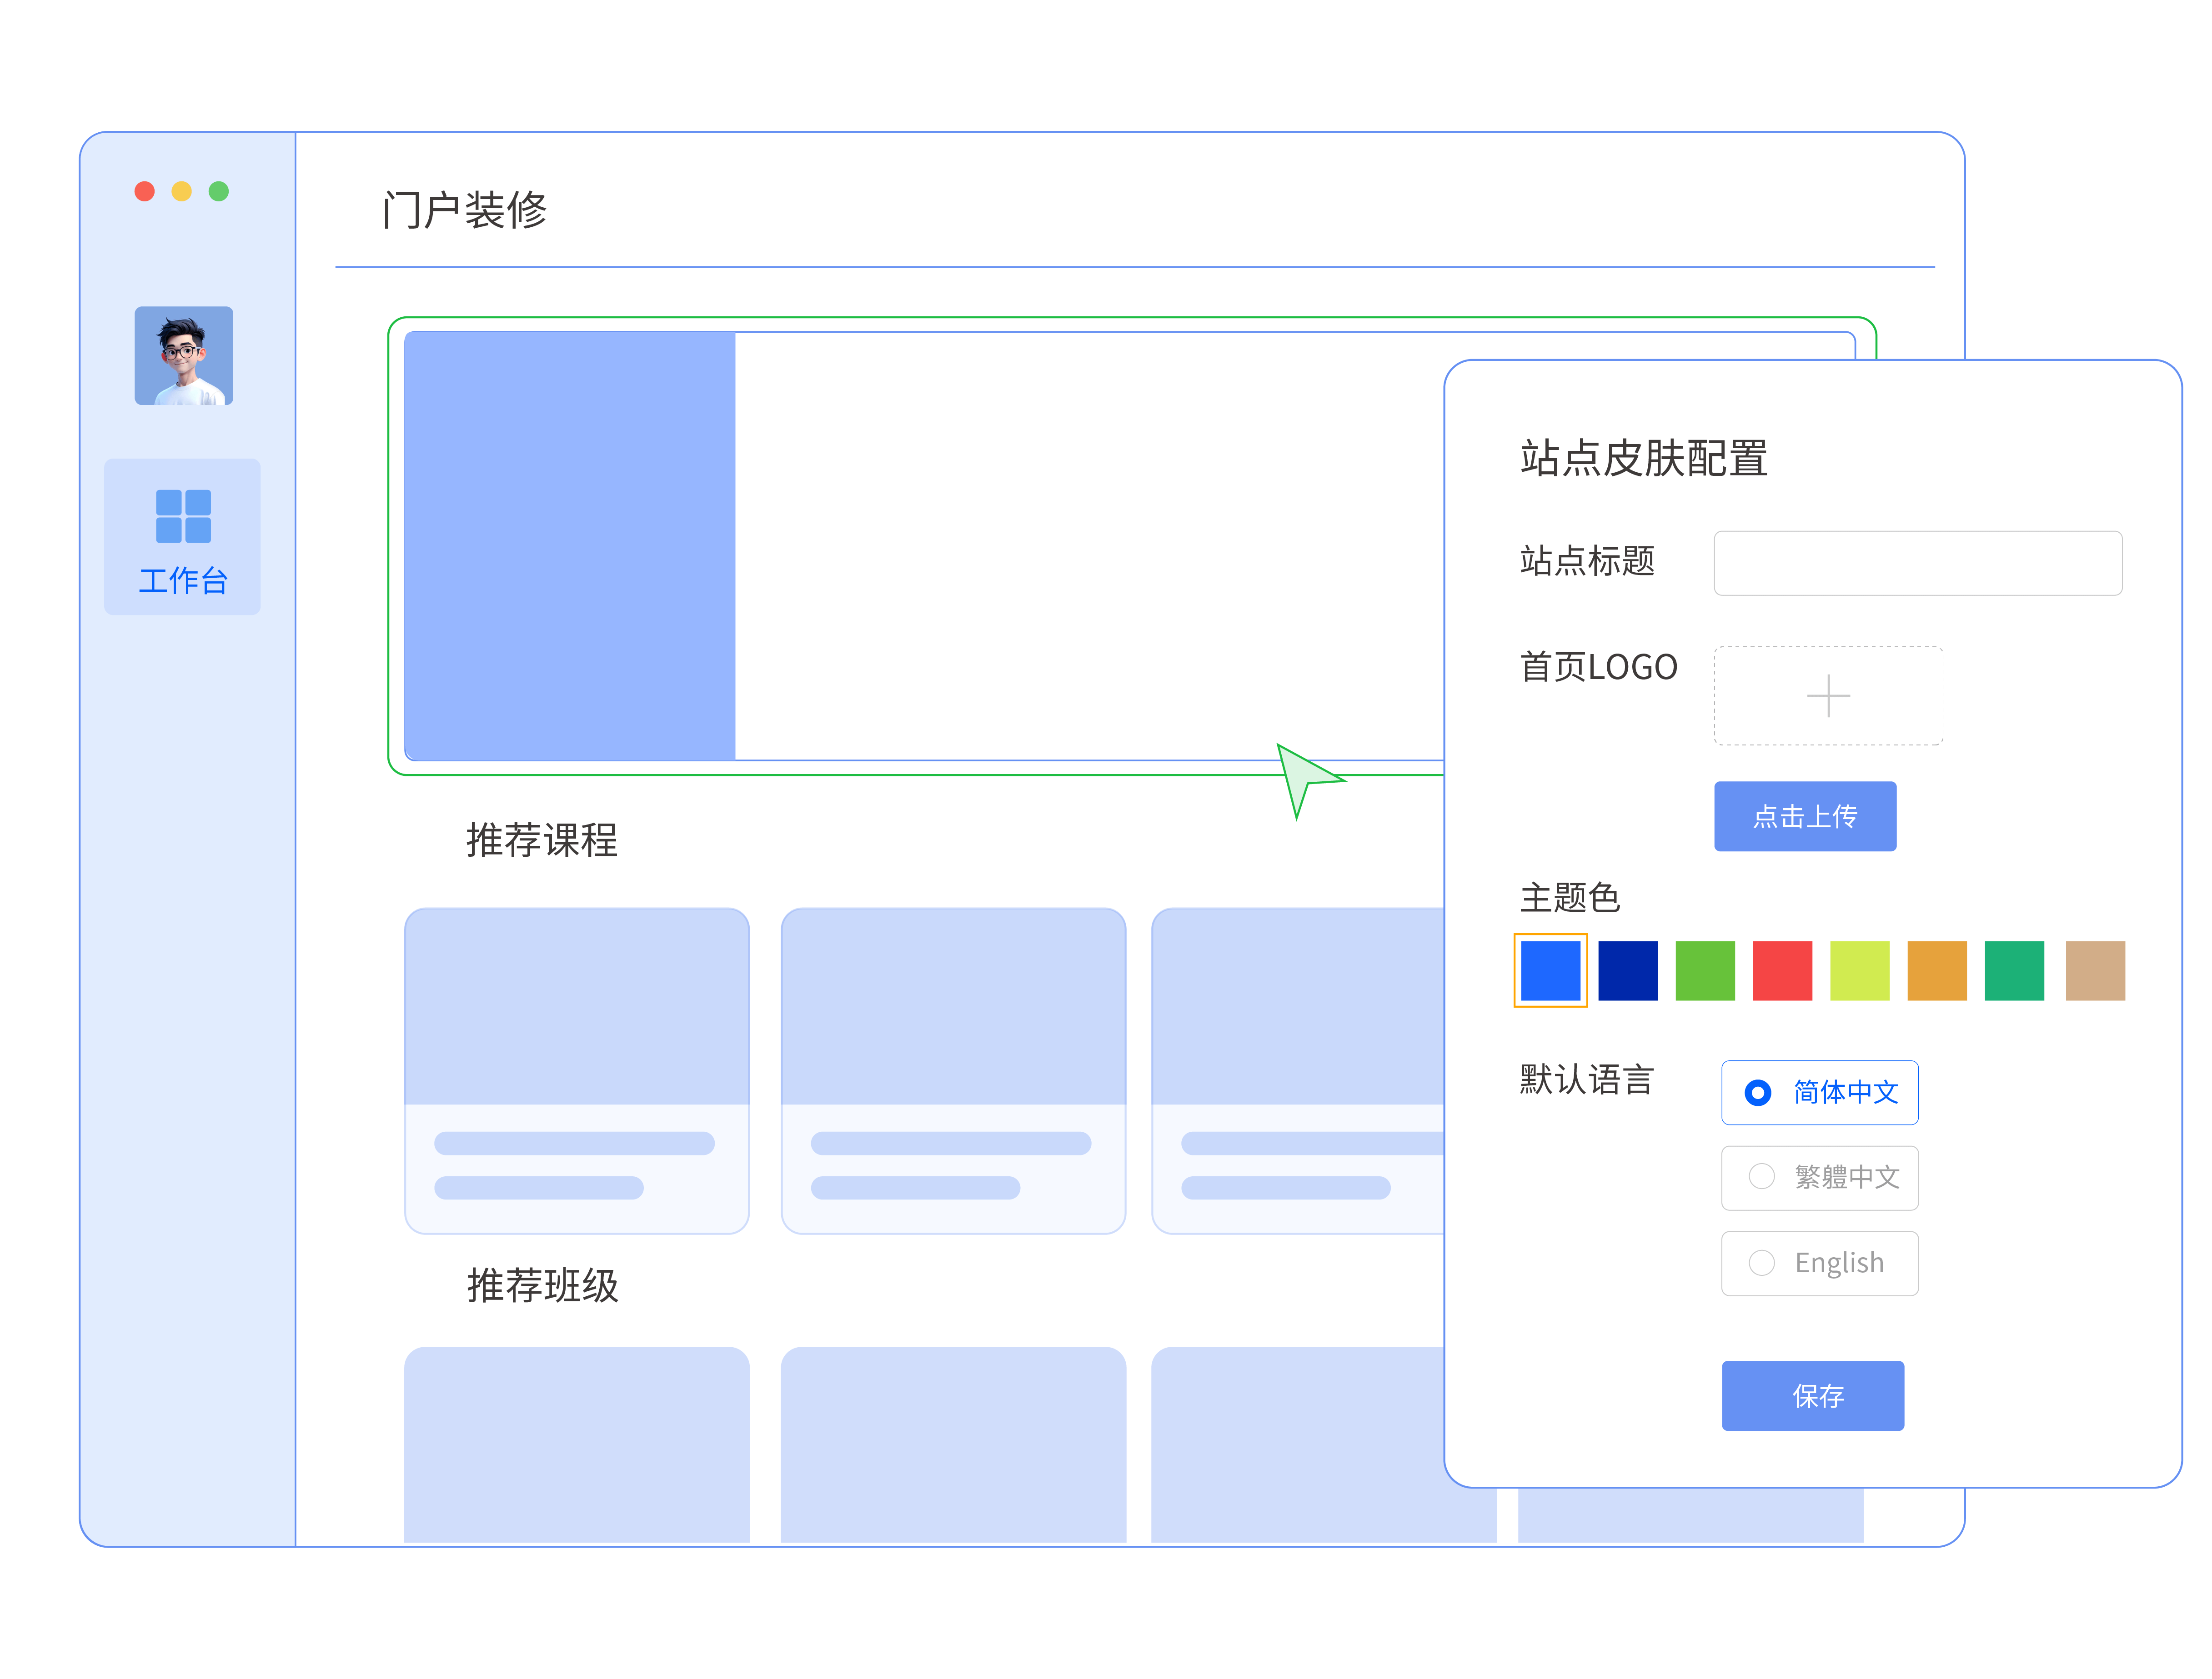Click the first 推荐课程 course card
This screenshot has width=2212, height=1679.
pos(577,1070)
